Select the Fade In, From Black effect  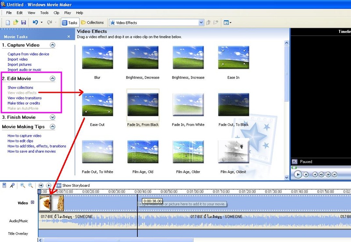[143, 105]
